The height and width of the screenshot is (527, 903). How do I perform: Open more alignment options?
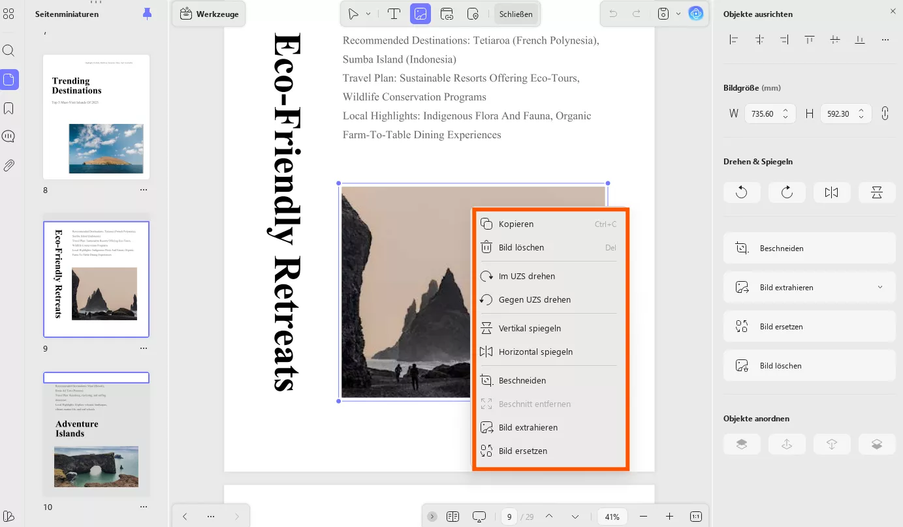click(x=885, y=40)
